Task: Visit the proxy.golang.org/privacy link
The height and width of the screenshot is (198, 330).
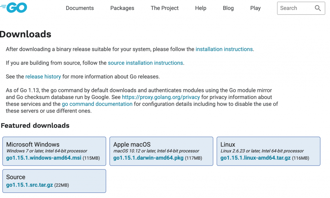Action: tap(161, 97)
